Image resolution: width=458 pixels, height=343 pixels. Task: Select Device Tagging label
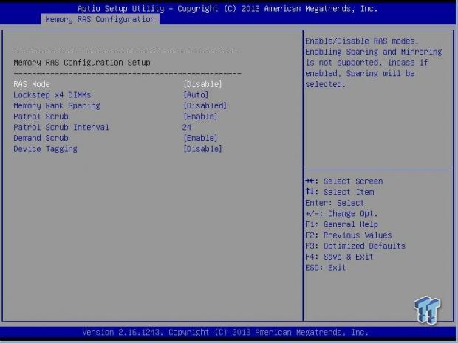pyautogui.click(x=46, y=149)
